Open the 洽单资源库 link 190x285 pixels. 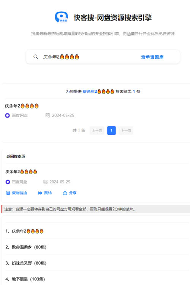152,57
